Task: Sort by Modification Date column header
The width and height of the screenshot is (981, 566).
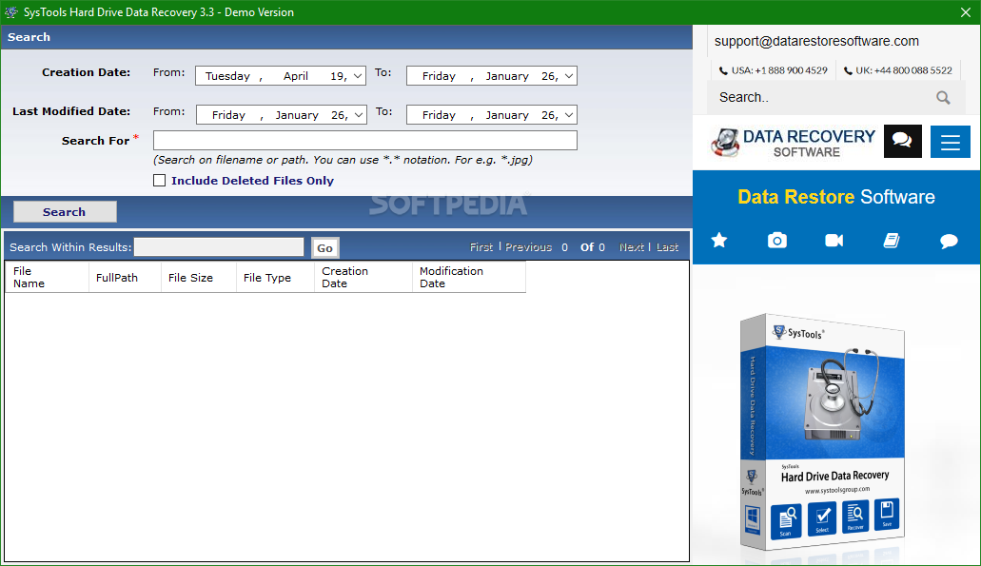Action: (468, 277)
